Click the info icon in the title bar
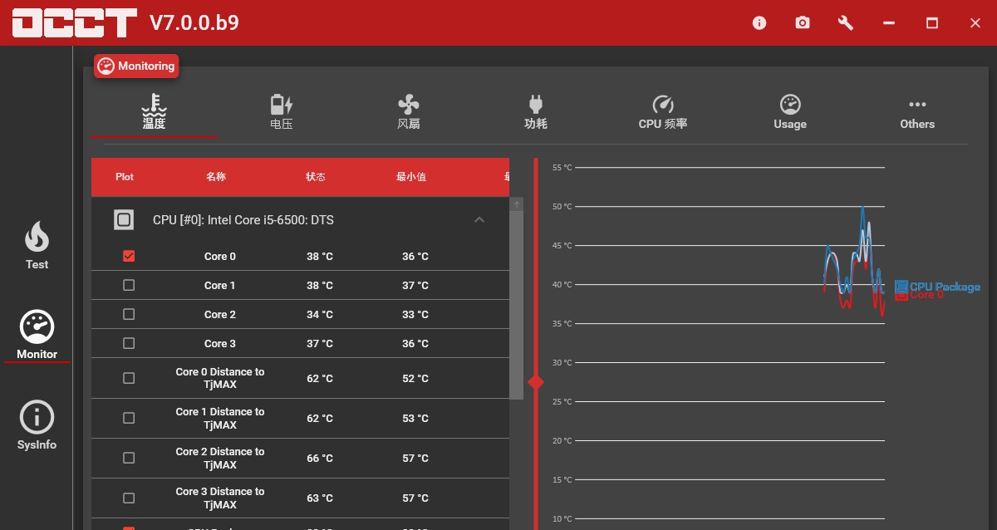Image resolution: width=997 pixels, height=530 pixels. click(x=759, y=23)
